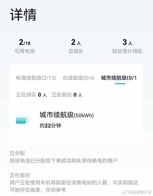Screen dimensions: 153x196
Task: Tap the 正在前往 explanation heading at bottom
Action: pyautogui.click(x=20, y=175)
